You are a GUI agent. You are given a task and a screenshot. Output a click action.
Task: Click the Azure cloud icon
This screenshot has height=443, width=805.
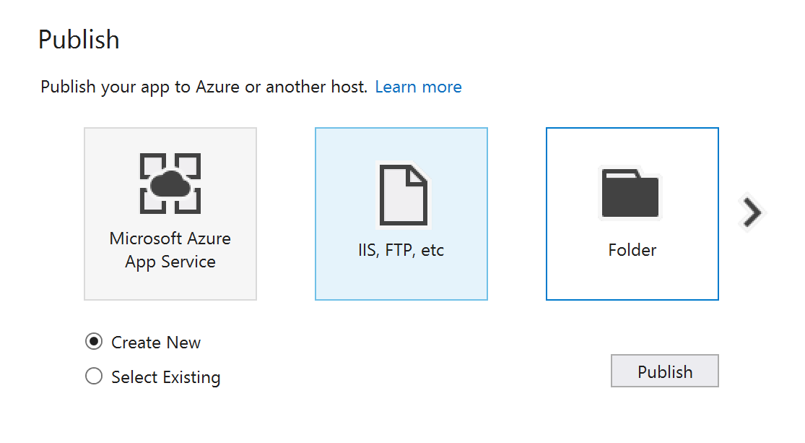point(170,184)
